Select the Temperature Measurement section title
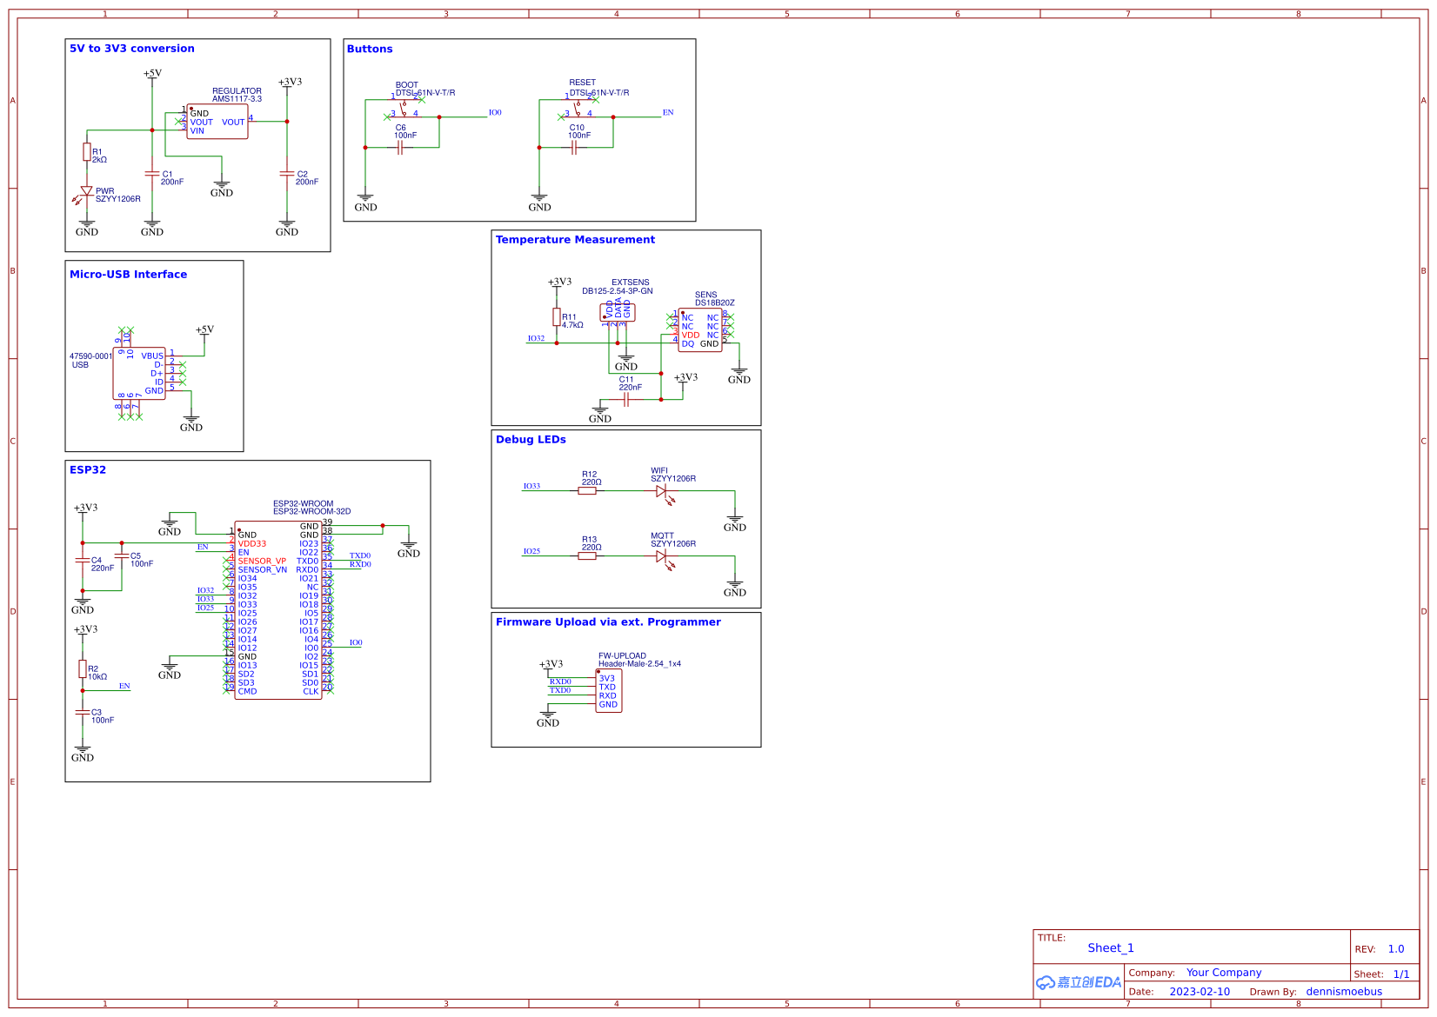The width and height of the screenshot is (1437, 1017). pyautogui.click(x=574, y=239)
